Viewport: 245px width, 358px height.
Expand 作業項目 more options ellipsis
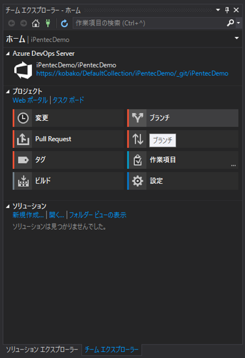[233, 165]
